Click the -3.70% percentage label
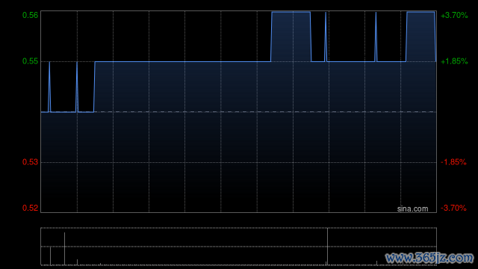The width and height of the screenshot is (478, 269). (453, 208)
